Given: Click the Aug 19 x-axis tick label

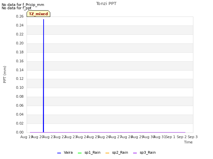Looking at the screenshot, I should 26,137.
